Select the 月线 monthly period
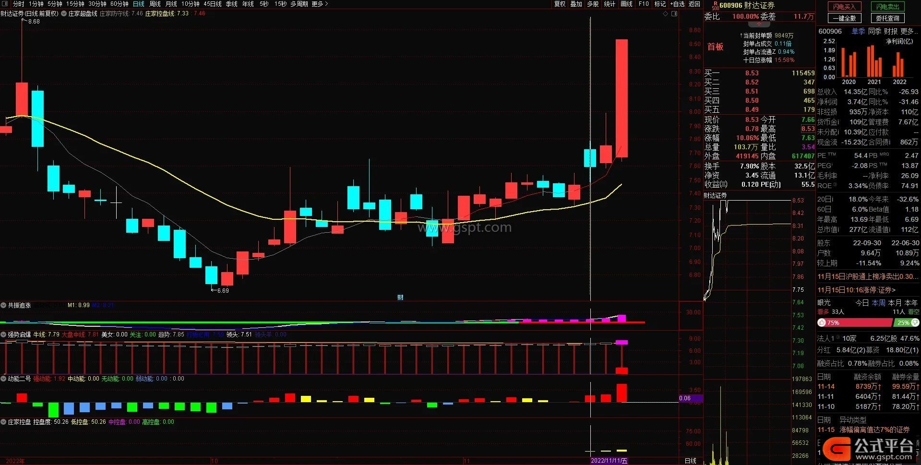The height and width of the screenshot is (465, 921). point(171,4)
